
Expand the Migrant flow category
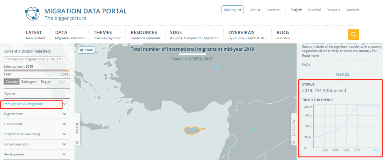35,114
